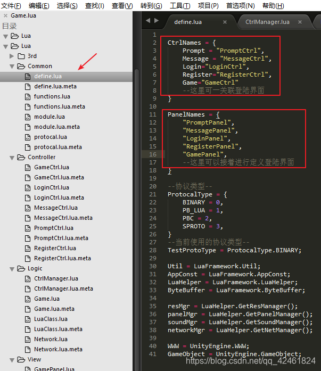The width and height of the screenshot is (321, 371).
Task: Open Network.lua.meta in the sidebar
Action: point(58,350)
